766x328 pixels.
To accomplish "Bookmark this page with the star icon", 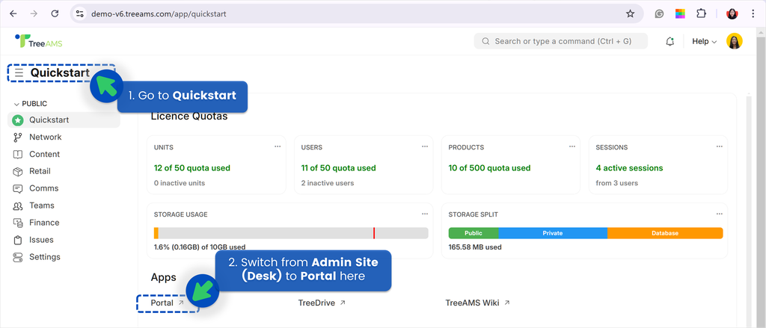I will pos(630,13).
